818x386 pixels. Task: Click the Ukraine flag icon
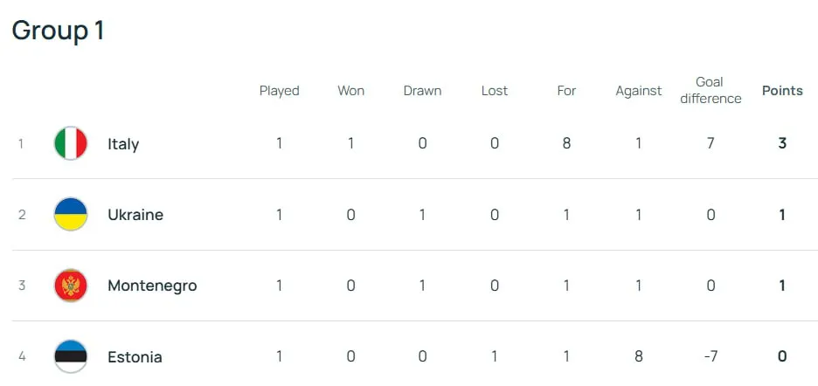pyautogui.click(x=71, y=214)
